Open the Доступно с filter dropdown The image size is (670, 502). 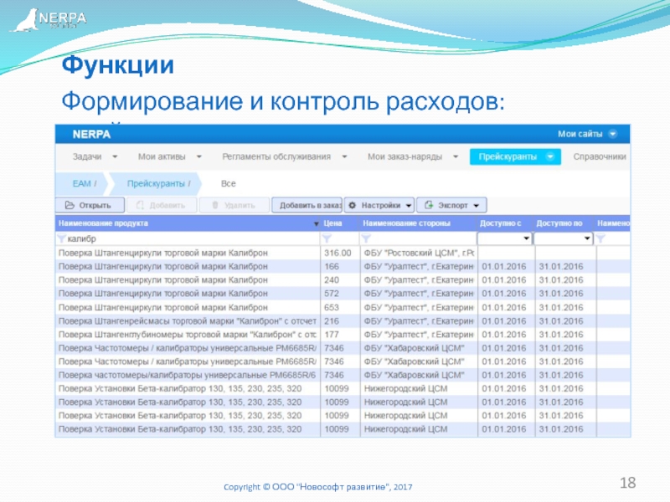pos(526,238)
